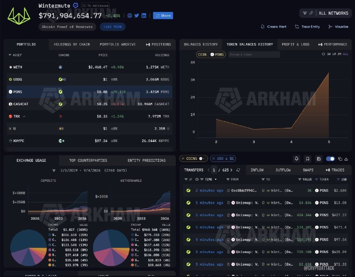Expand the +345 MORE tags
355x277 pixels.
click(x=113, y=27)
